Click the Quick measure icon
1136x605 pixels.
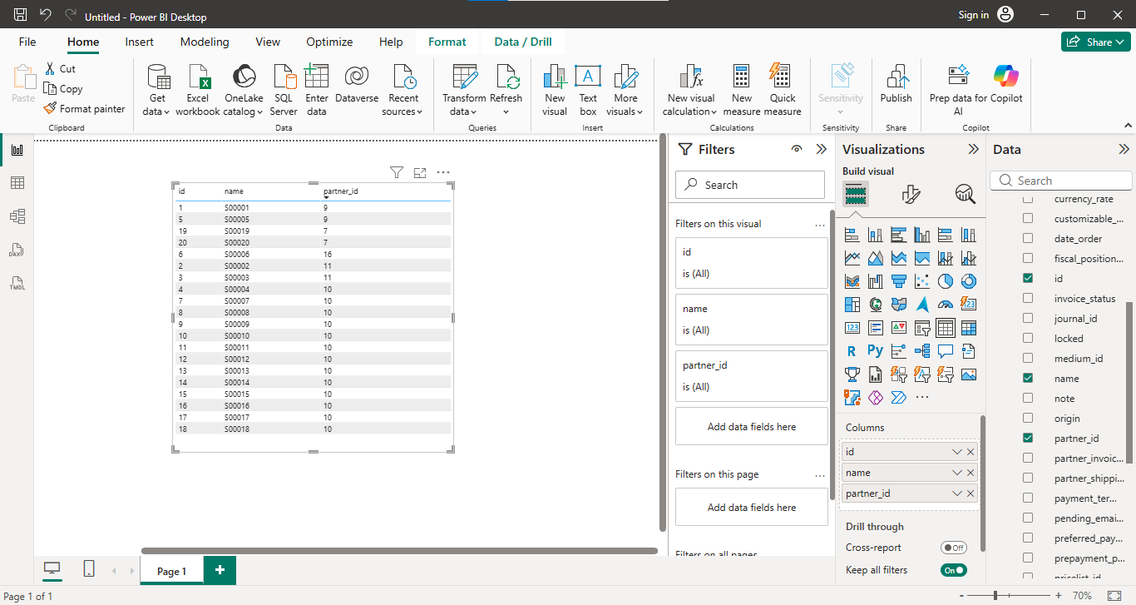point(782,77)
